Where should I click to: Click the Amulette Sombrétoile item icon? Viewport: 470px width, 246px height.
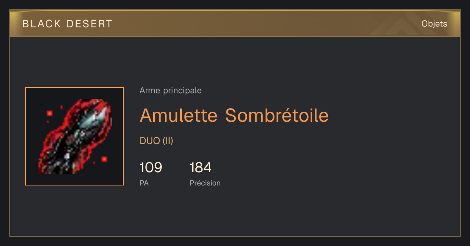[74, 136]
